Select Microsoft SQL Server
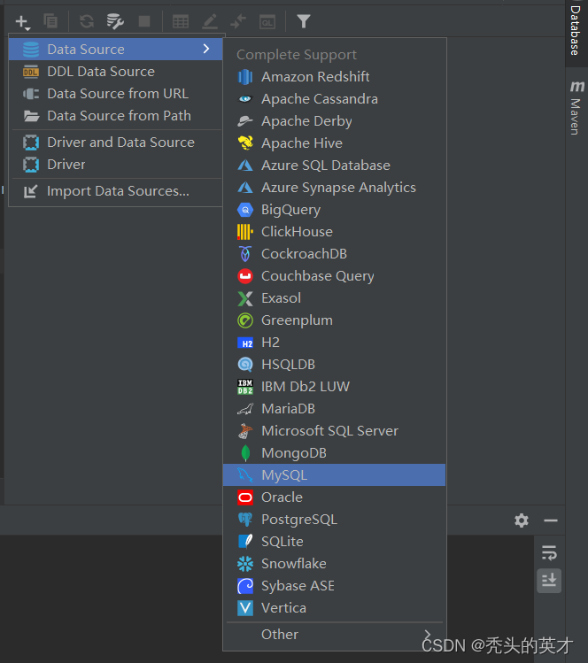The height and width of the screenshot is (663, 588). (334, 431)
